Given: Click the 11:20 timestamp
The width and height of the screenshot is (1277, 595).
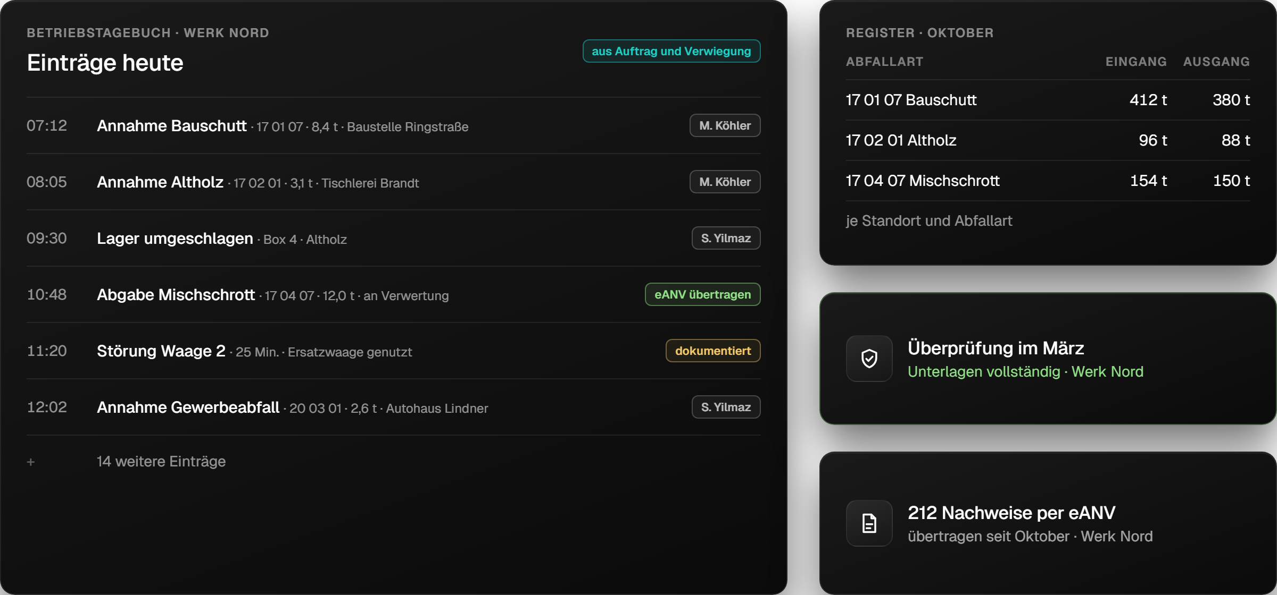Looking at the screenshot, I should (x=47, y=351).
